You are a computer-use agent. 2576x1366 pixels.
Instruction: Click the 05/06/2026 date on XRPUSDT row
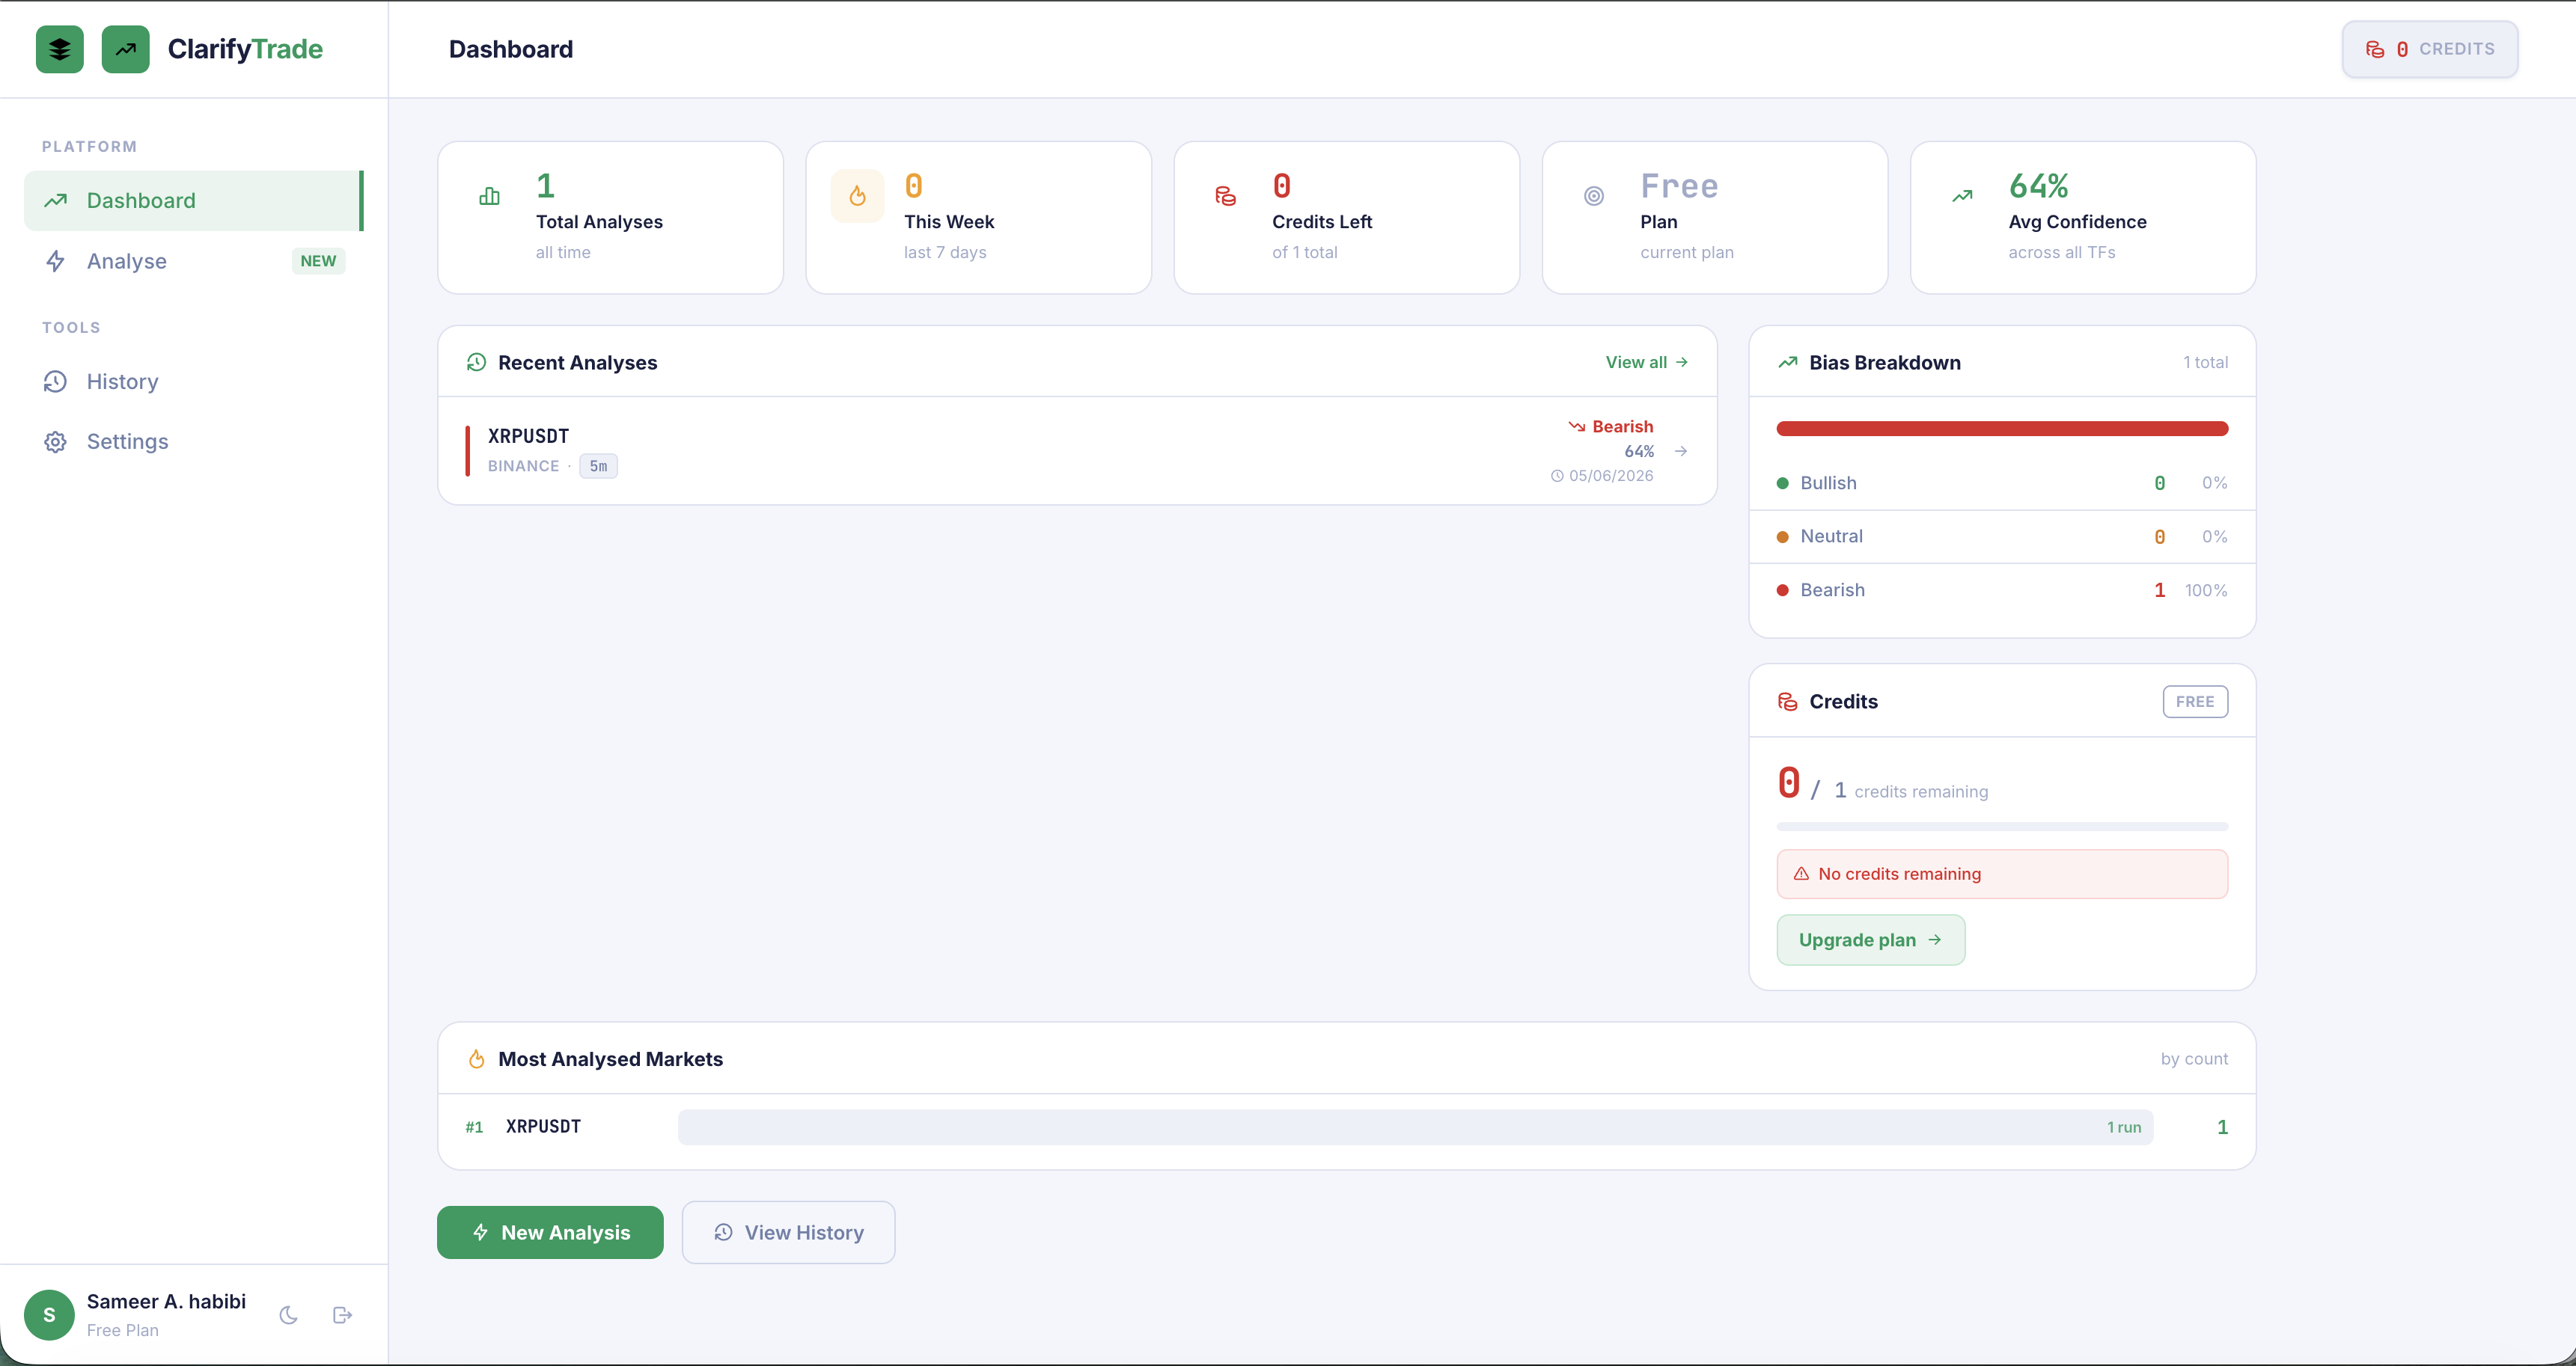click(1610, 476)
